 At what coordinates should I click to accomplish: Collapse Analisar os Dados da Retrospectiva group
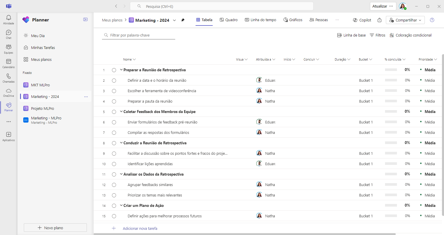click(121, 174)
